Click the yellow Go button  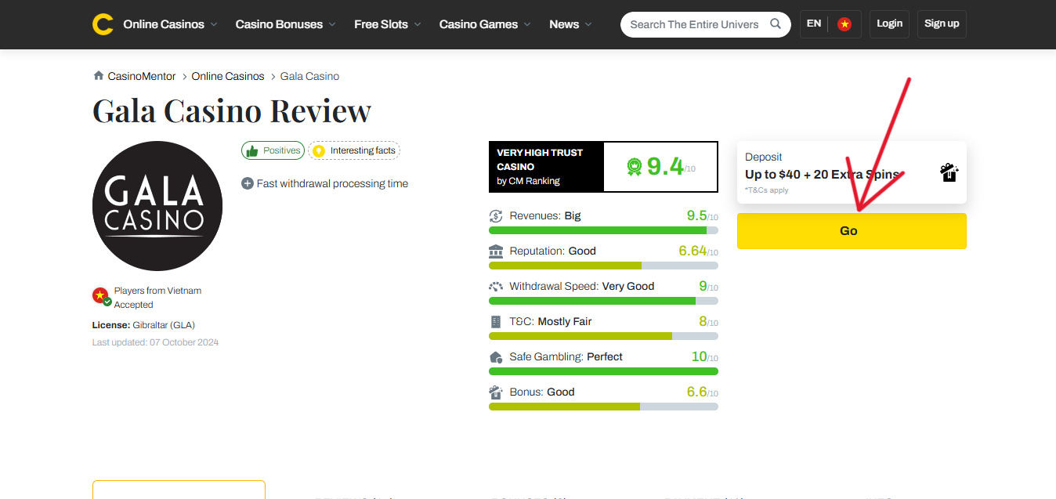(x=852, y=231)
